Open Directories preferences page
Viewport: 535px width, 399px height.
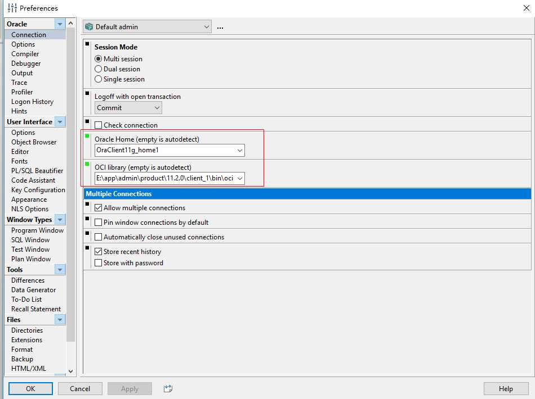27,330
